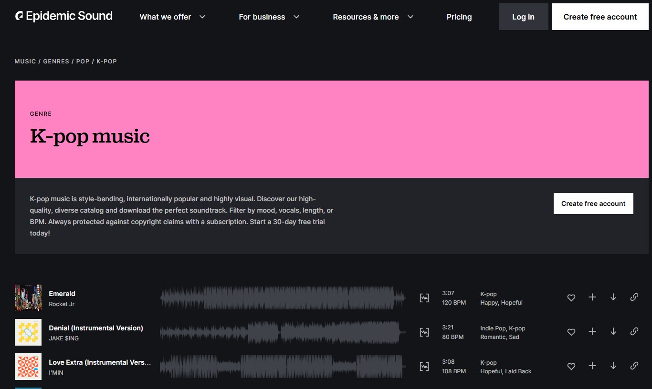Add Denial (Instrumental Version) to a playlist
This screenshot has width=652, height=389.
(592, 332)
